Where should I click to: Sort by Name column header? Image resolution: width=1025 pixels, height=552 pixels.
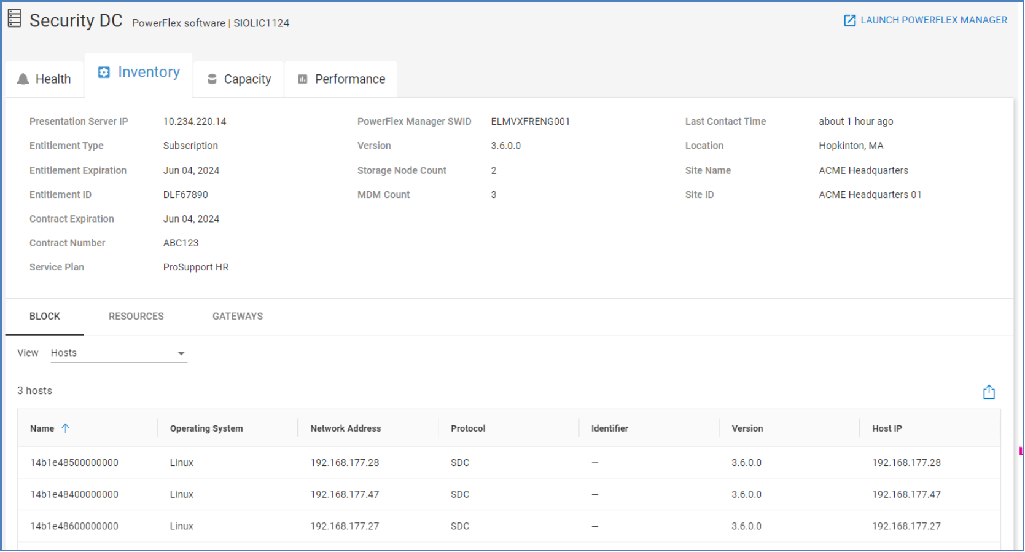(x=42, y=428)
